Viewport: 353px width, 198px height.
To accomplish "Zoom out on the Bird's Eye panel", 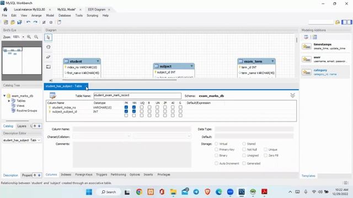I will 36,37.
